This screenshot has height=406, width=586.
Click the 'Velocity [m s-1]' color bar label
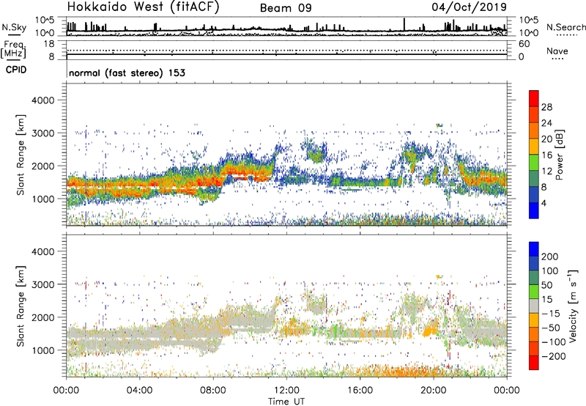(573, 306)
